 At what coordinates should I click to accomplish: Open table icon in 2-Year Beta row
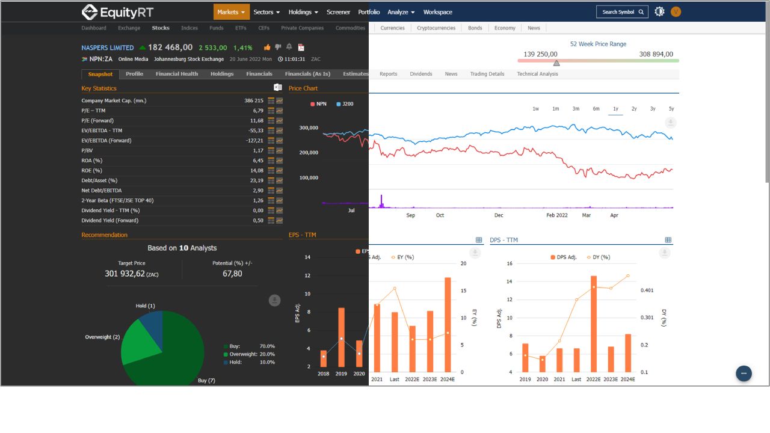(271, 200)
